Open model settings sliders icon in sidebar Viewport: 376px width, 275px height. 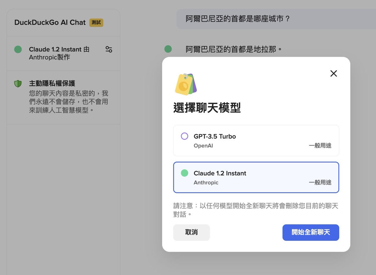pos(109,49)
